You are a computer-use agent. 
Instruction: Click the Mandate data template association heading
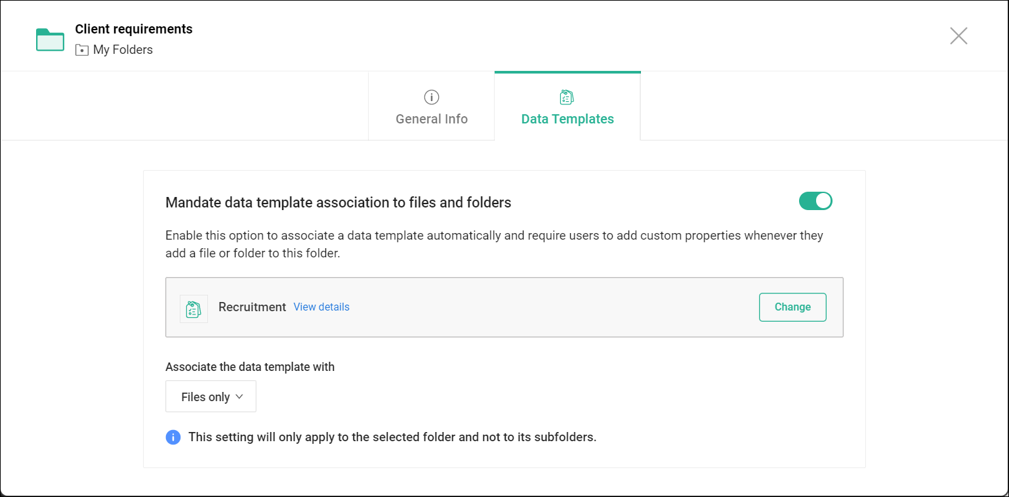pyautogui.click(x=338, y=202)
